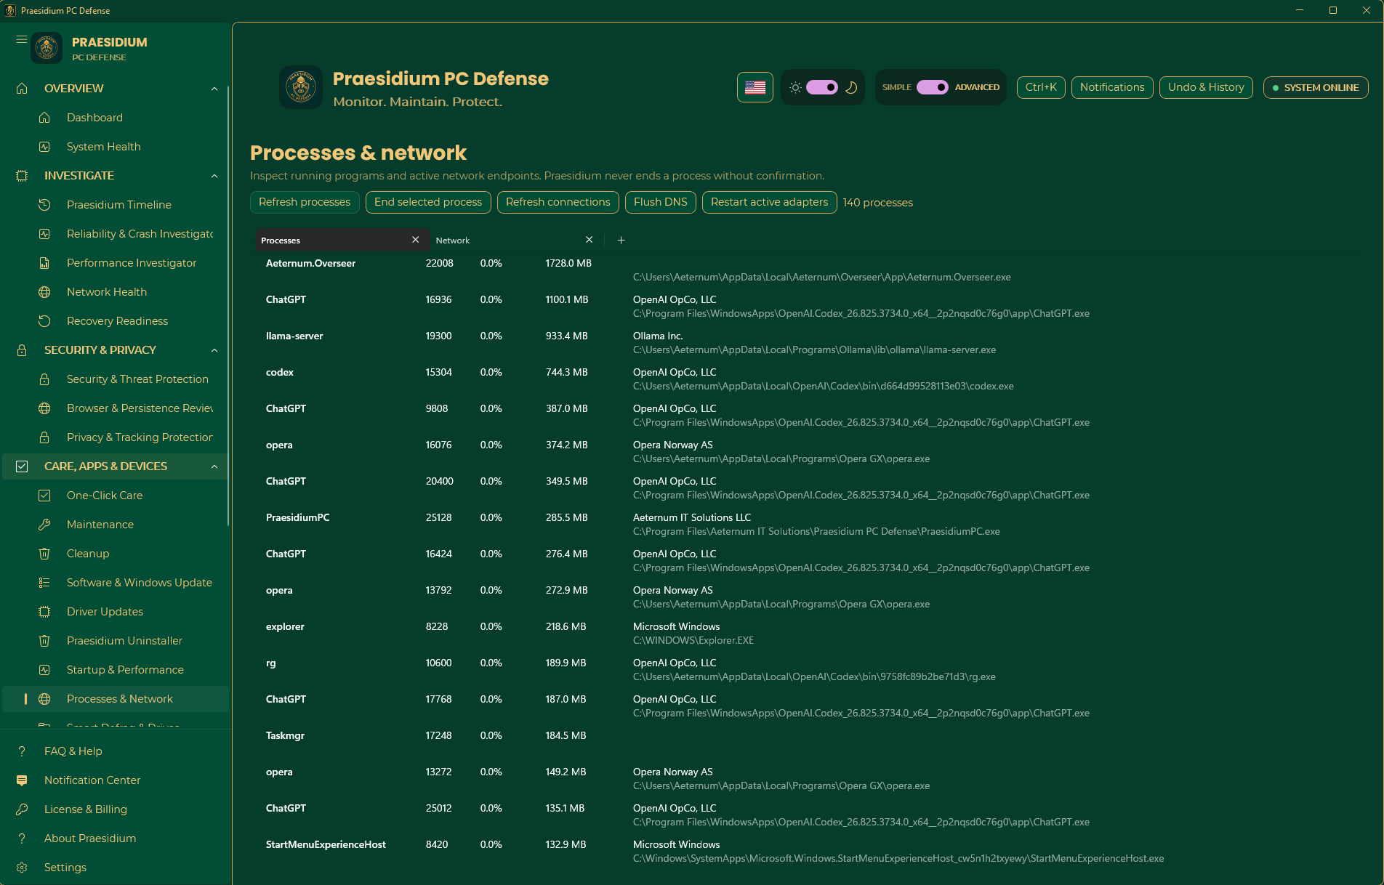1384x885 pixels.
Task: Add a new tab with plus
Action: [x=621, y=240]
